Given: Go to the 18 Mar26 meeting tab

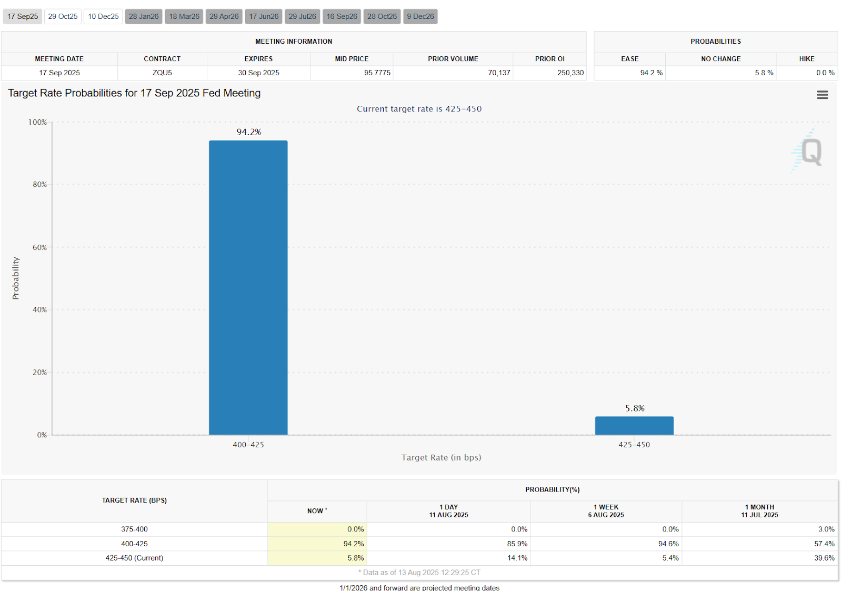Looking at the screenshot, I should tap(184, 16).
